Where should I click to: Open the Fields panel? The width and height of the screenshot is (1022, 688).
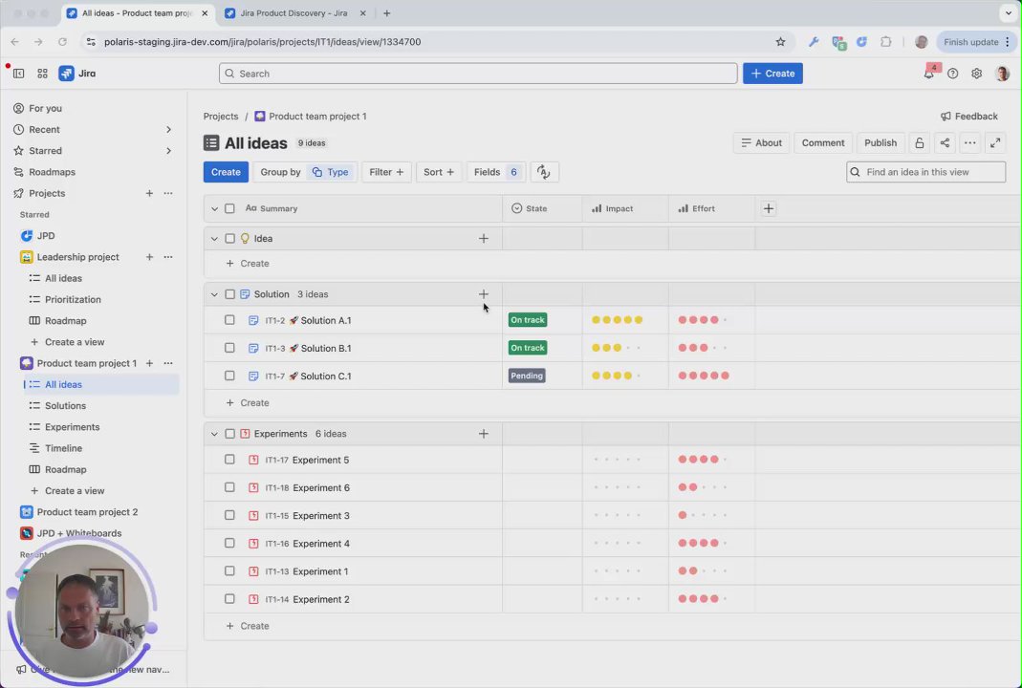coord(496,172)
